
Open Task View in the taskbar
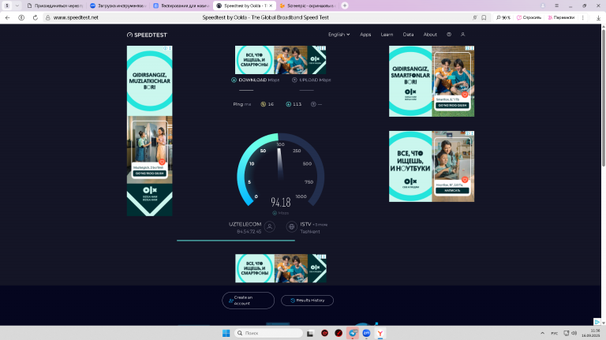(310, 333)
